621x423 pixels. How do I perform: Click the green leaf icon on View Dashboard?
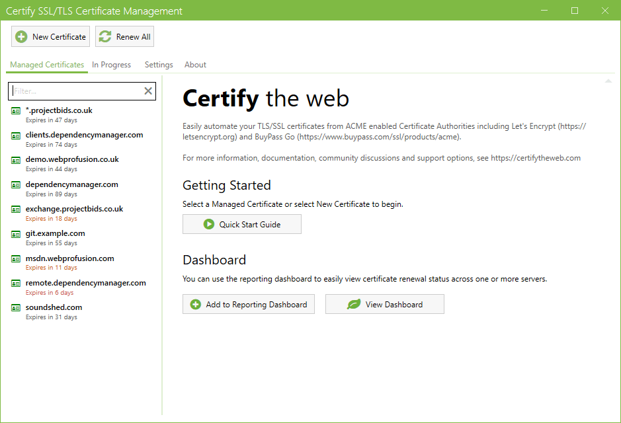(x=354, y=305)
